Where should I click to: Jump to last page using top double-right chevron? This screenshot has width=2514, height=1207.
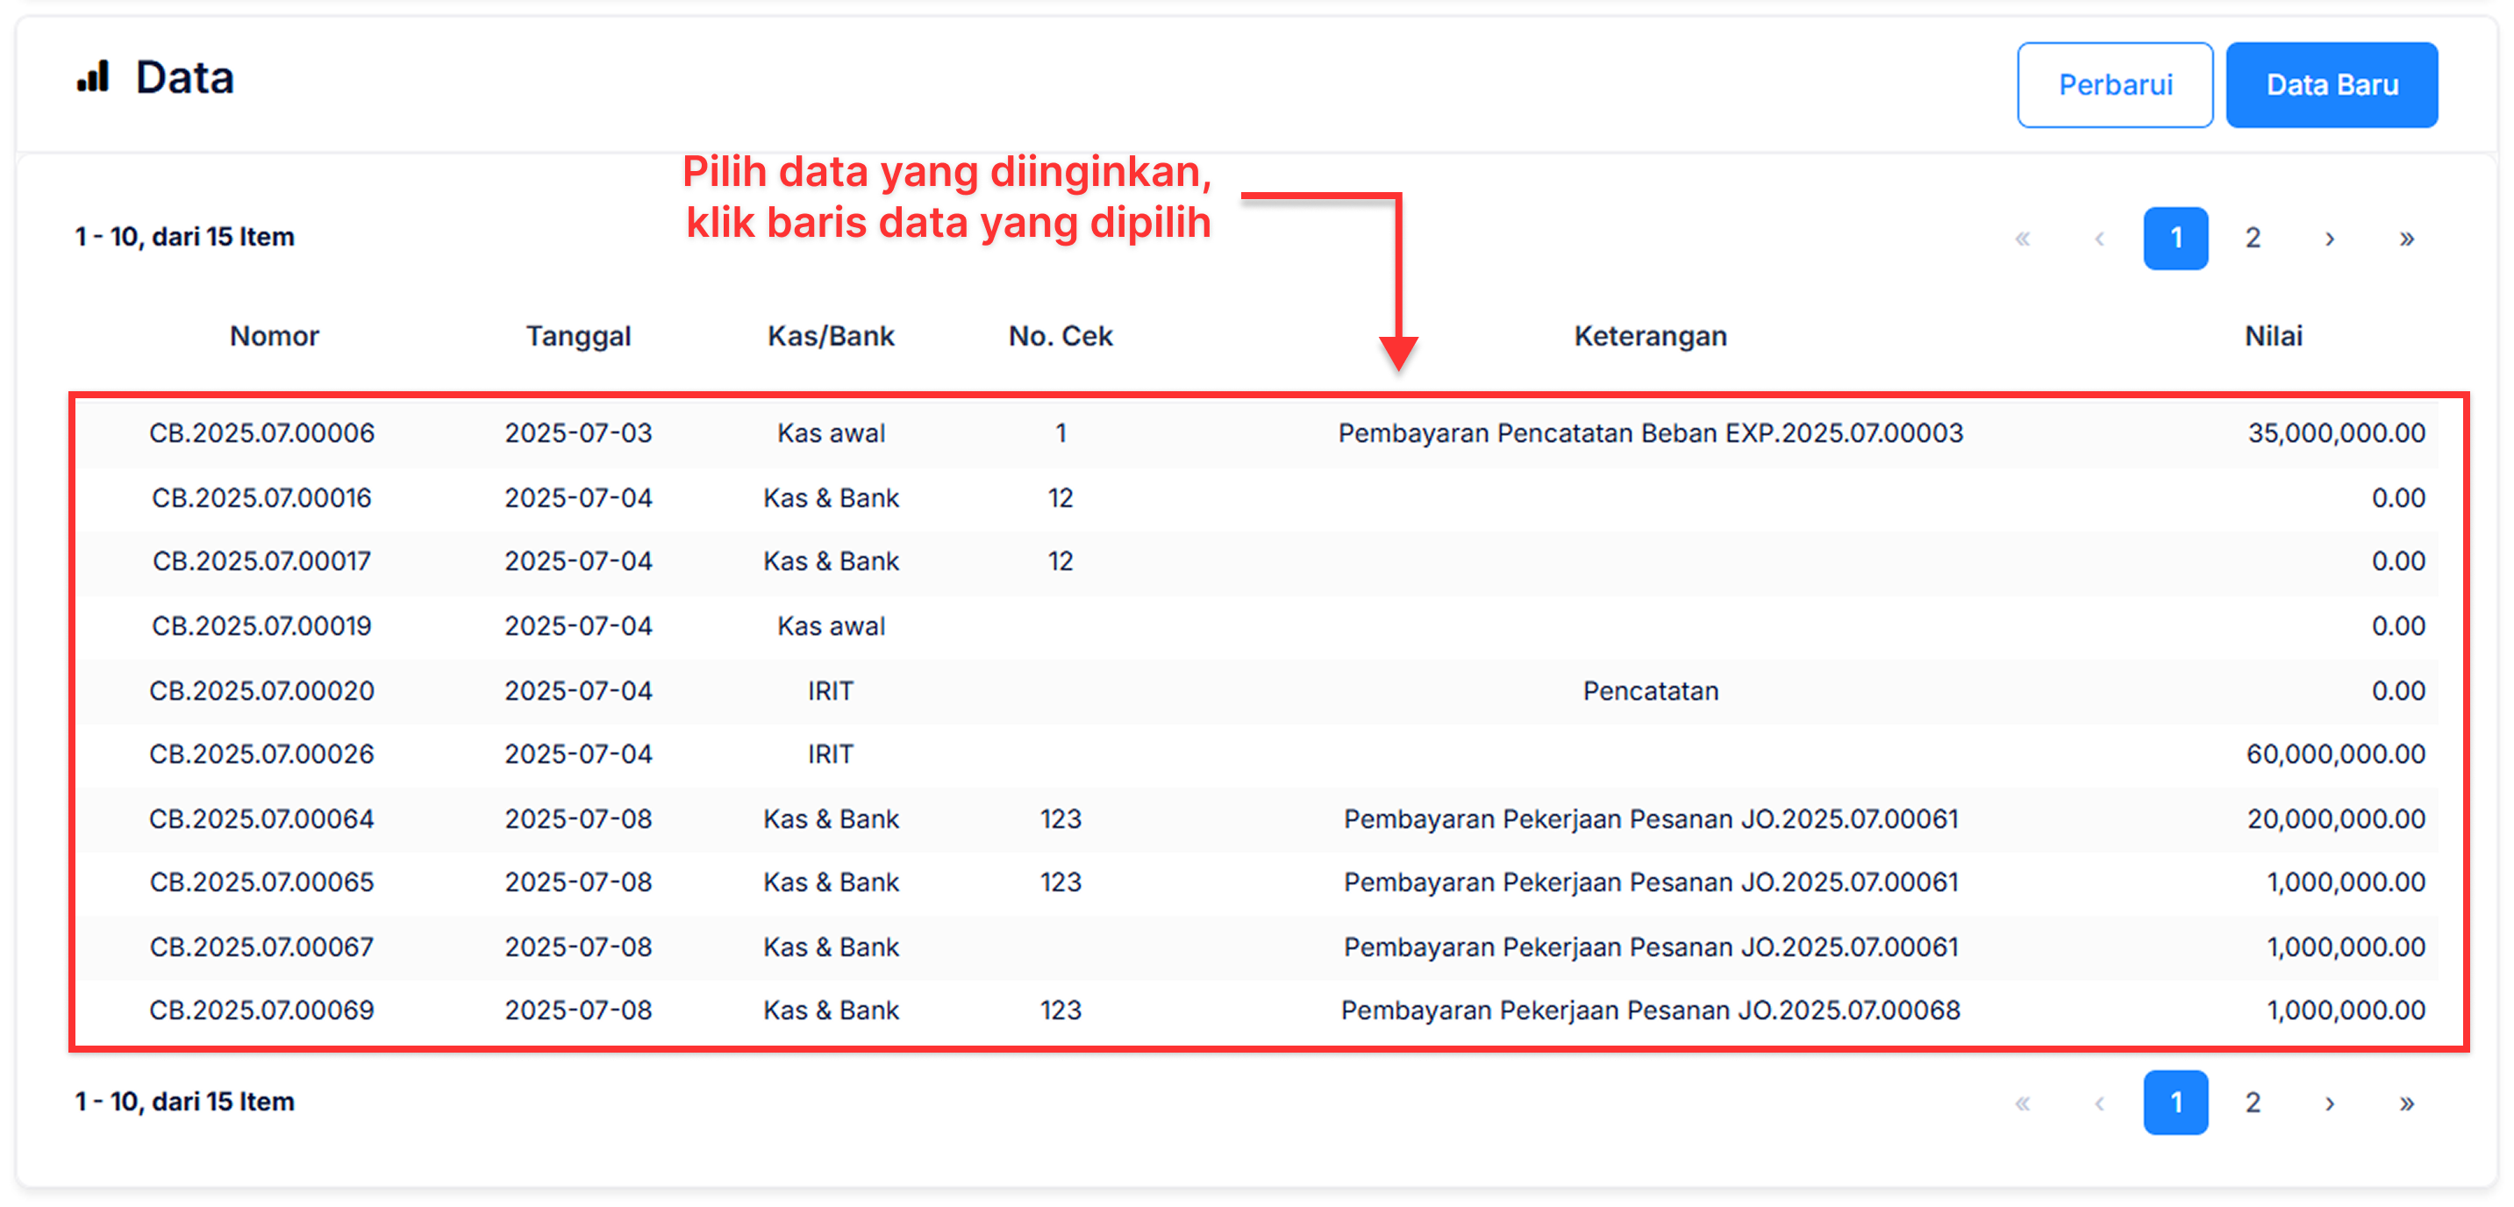(2408, 237)
